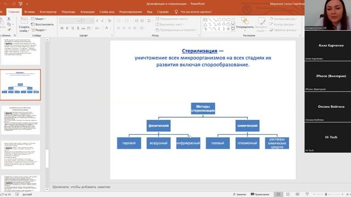Open the Раздел section dropdown
The image size is (351, 197).
[39, 30]
